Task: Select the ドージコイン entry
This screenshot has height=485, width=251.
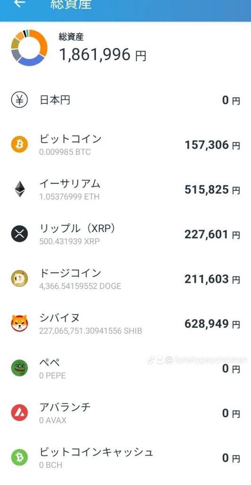Action: [x=125, y=278]
